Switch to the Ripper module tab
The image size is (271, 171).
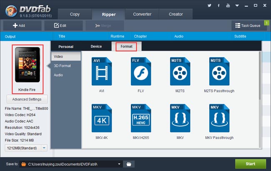coord(109,14)
